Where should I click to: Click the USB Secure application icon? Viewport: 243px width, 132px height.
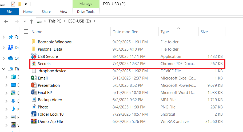[x=34, y=56]
